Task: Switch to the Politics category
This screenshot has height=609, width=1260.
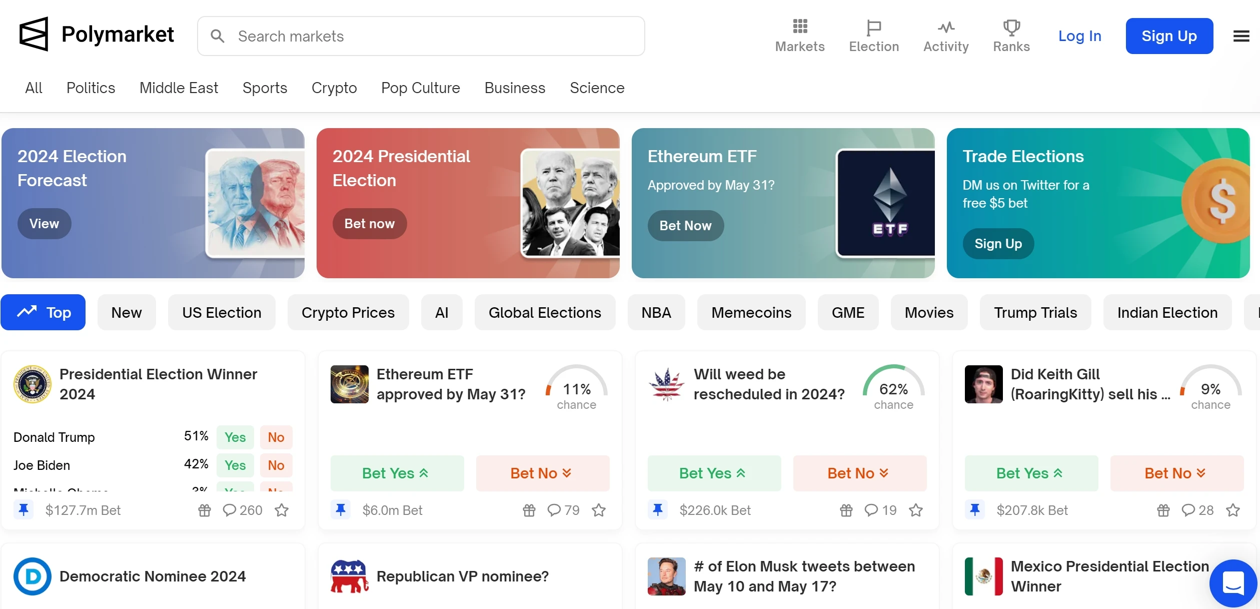Action: [91, 88]
